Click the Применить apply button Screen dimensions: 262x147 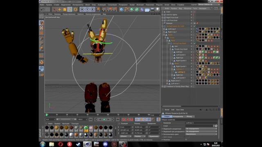[154, 136]
